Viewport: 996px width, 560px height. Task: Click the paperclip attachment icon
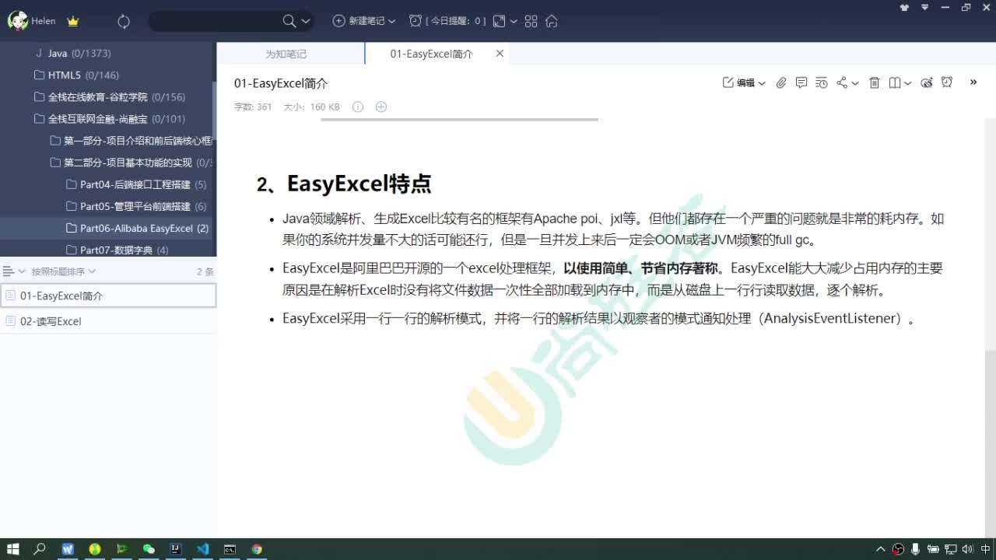pos(781,82)
